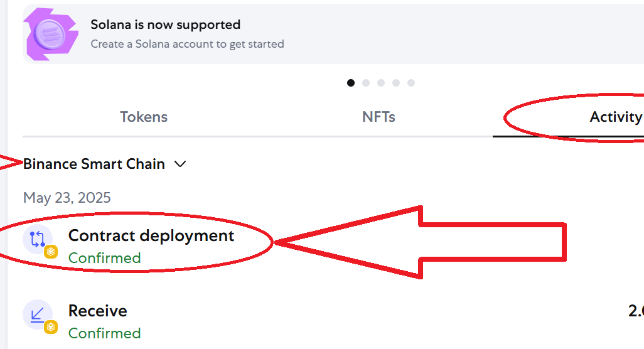The image size is (644, 349).
Task: Click the Contract deployment swap icon
Action: (38, 239)
